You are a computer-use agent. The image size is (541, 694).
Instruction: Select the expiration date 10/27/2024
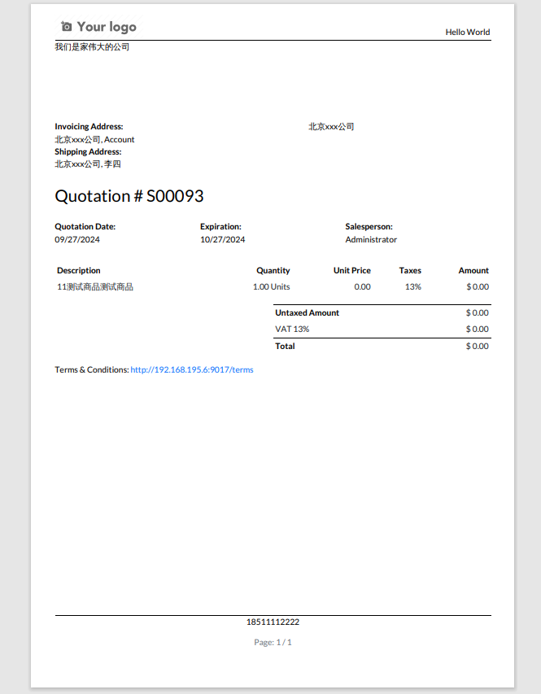222,239
